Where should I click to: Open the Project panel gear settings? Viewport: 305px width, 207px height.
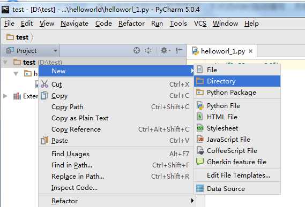[165, 50]
